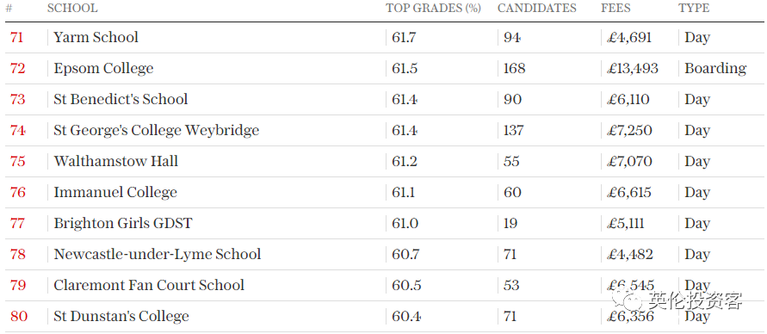
Task: Click the Boarding type cell
Action: click(715, 69)
